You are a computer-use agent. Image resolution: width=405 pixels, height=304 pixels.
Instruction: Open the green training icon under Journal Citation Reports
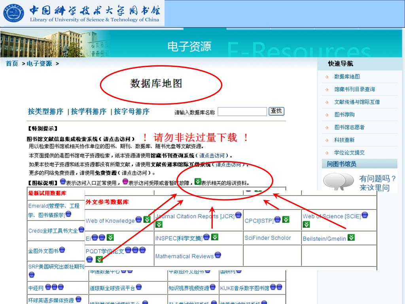pyautogui.click(x=159, y=224)
